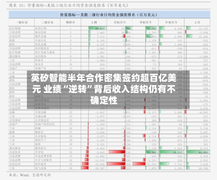Open the headline about 英矽智能 signing deals

(104, 89)
